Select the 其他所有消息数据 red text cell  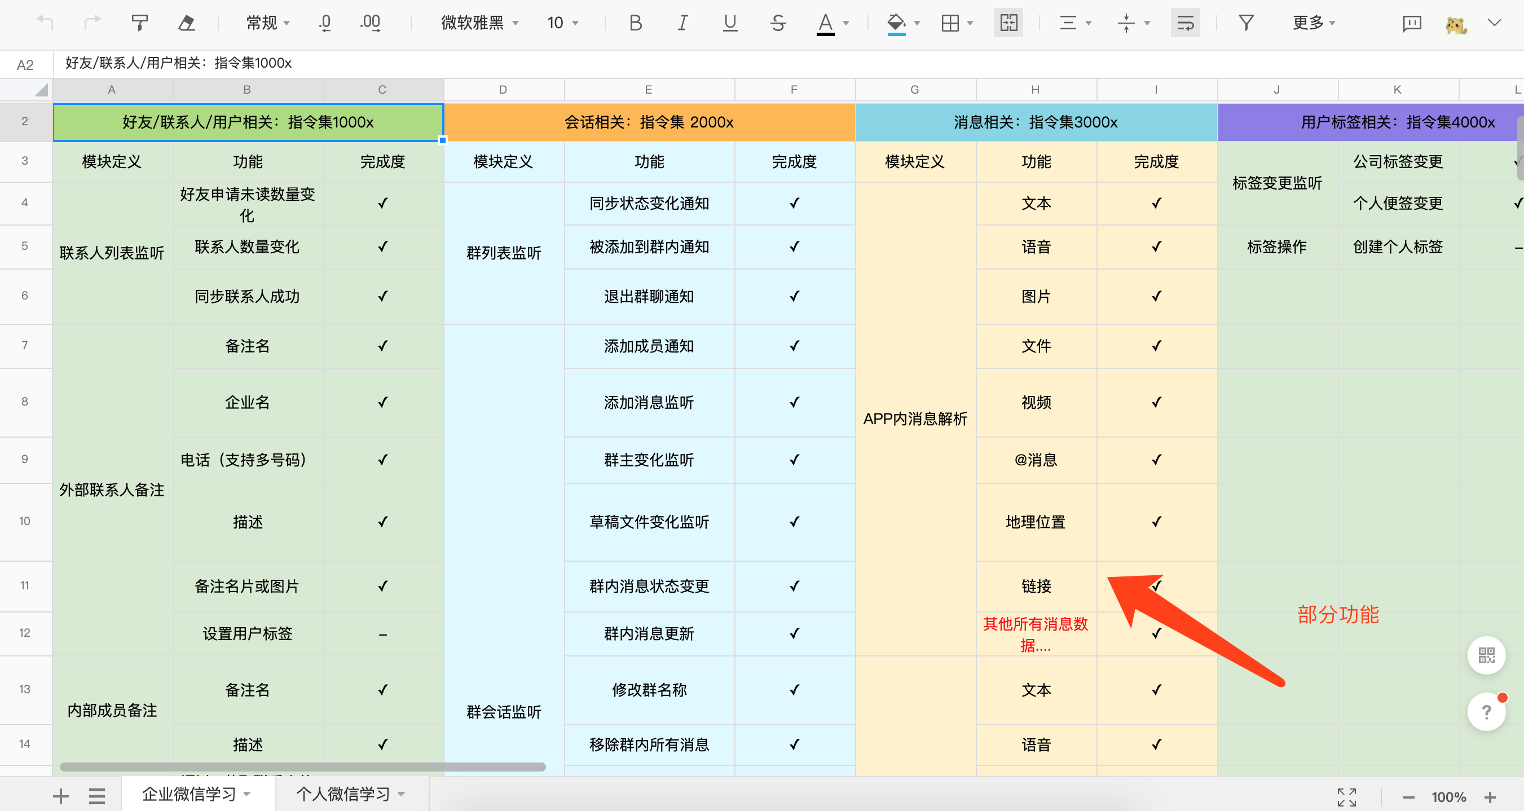[1036, 634]
